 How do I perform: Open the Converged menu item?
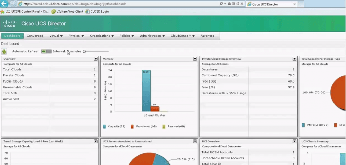click(x=35, y=36)
